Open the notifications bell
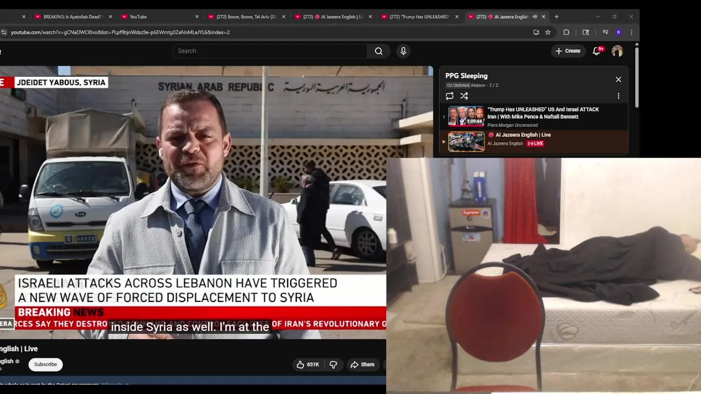 [597, 51]
